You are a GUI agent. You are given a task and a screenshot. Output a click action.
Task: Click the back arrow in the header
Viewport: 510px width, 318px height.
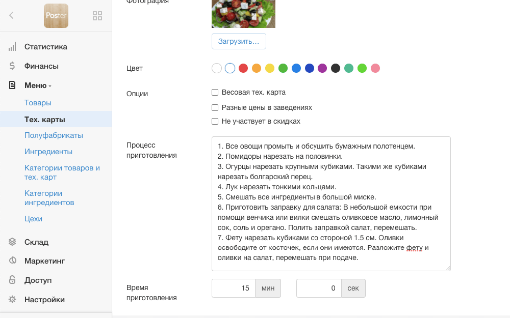click(11, 16)
